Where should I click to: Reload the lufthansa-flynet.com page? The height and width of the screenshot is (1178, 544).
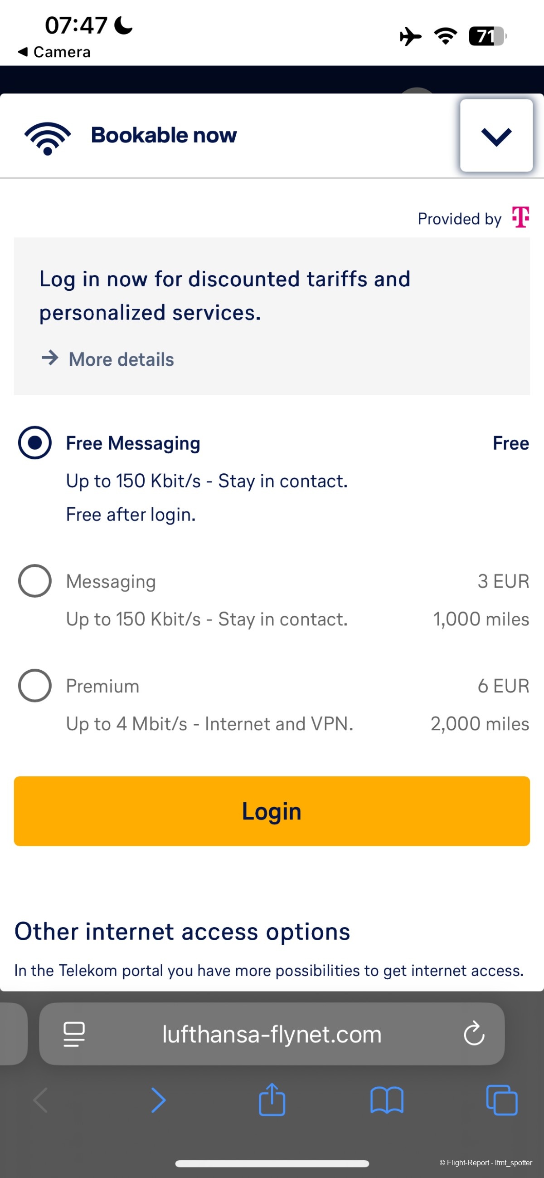(474, 1034)
